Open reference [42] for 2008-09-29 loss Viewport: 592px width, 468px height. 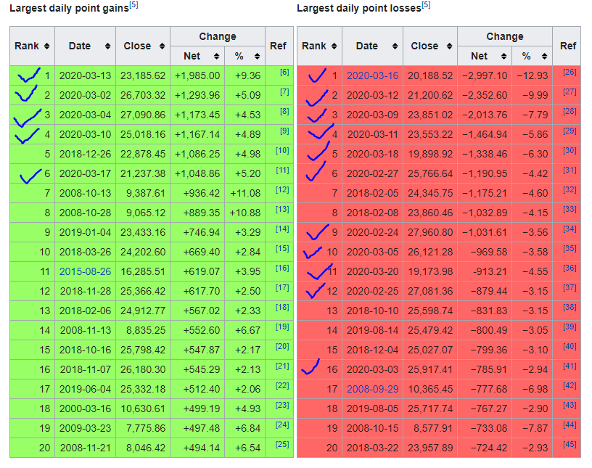570,386
